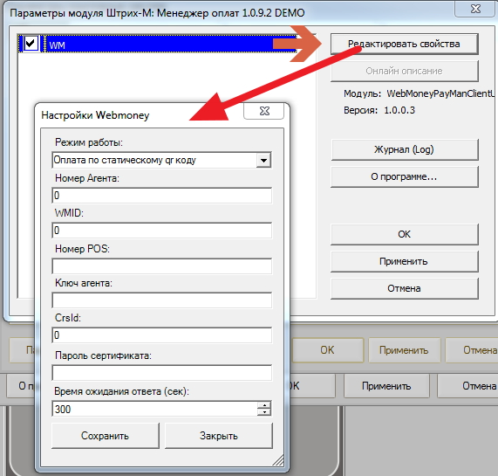Screen dimensions: 498x476
Task: Click Применить in the bottom button row
Action: pos(386,386)
